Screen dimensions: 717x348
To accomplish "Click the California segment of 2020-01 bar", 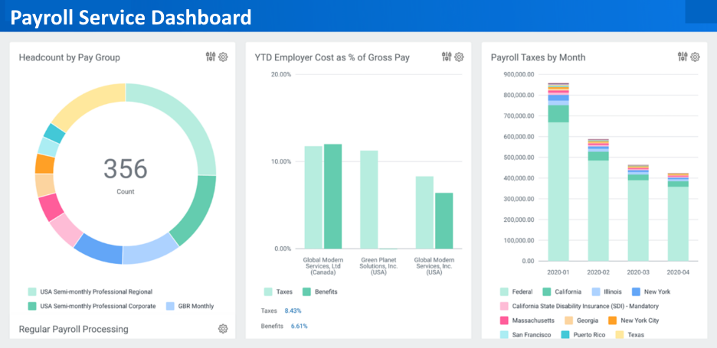I will 558,114.
